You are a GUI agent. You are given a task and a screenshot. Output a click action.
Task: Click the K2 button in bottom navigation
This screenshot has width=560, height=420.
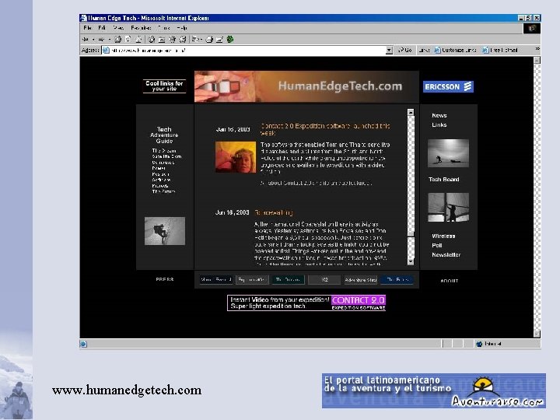(x=324, y=280)
